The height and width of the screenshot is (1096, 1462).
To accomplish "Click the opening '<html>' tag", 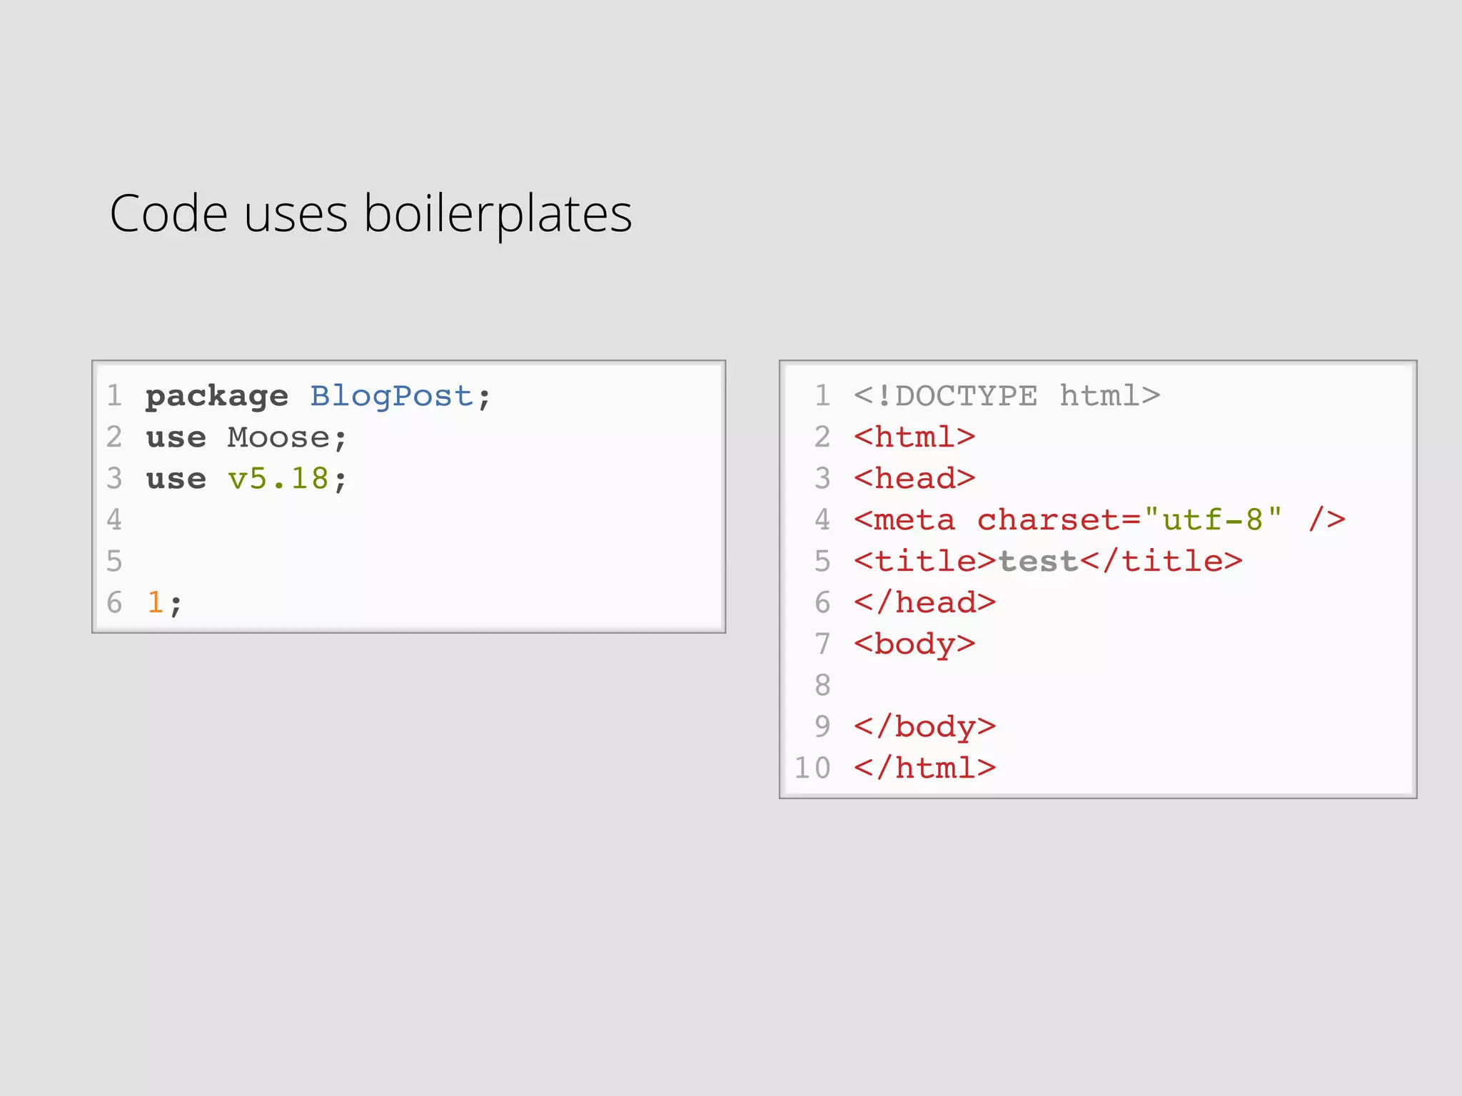I will (x=914, y=437).
